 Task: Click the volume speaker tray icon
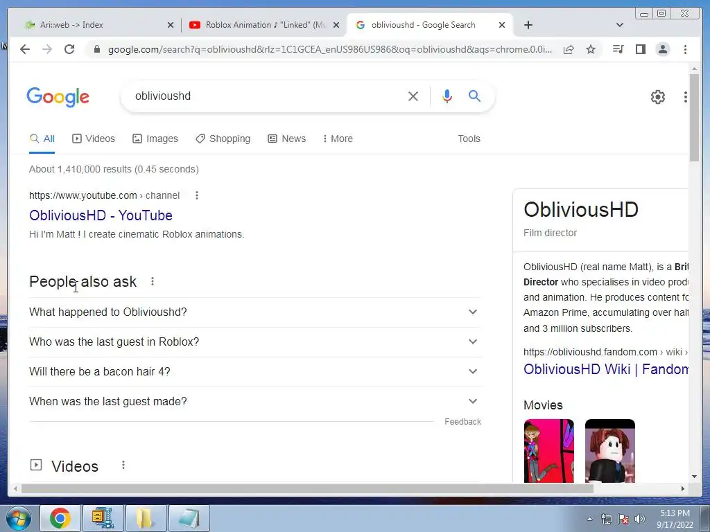pos(639,519)
